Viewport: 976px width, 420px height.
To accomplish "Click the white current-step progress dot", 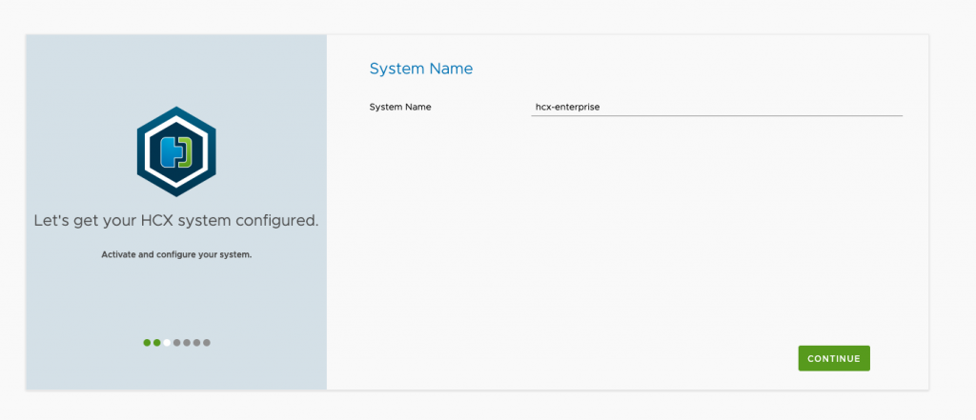I will coord(167,343).
